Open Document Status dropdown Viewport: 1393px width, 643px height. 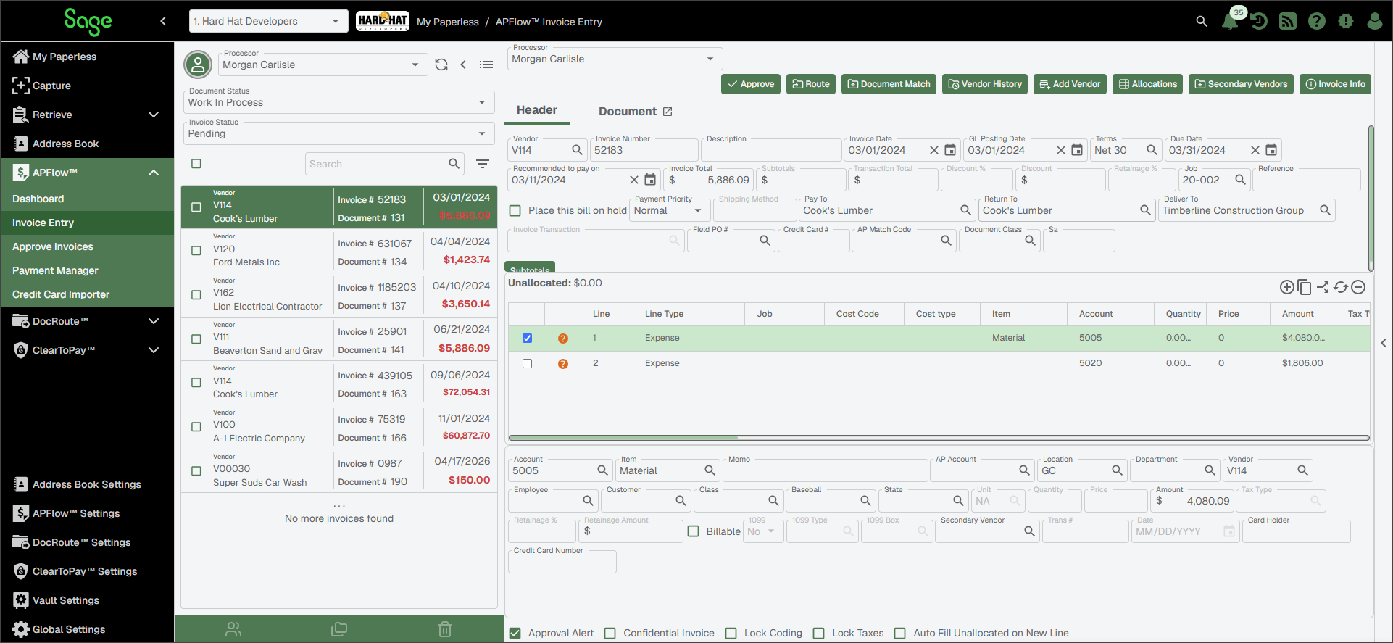pos(338,102)
